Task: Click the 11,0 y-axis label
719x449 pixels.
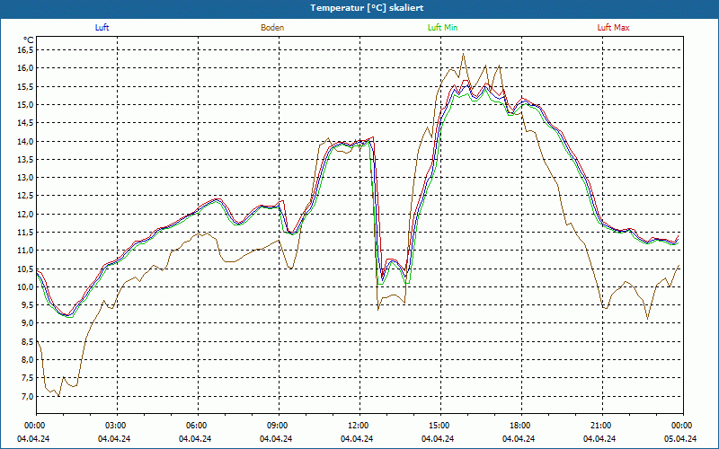Action: [26, 251]
